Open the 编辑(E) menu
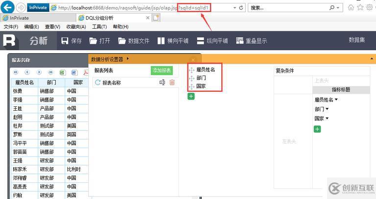The image size is (376, 199). coord(32,27)
